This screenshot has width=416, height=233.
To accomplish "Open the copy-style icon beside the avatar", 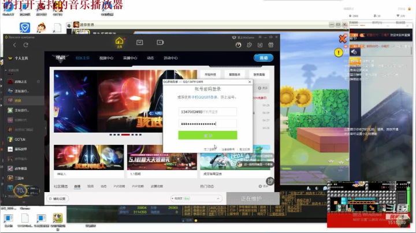I will pyautogui.click(x=249, y=45).
